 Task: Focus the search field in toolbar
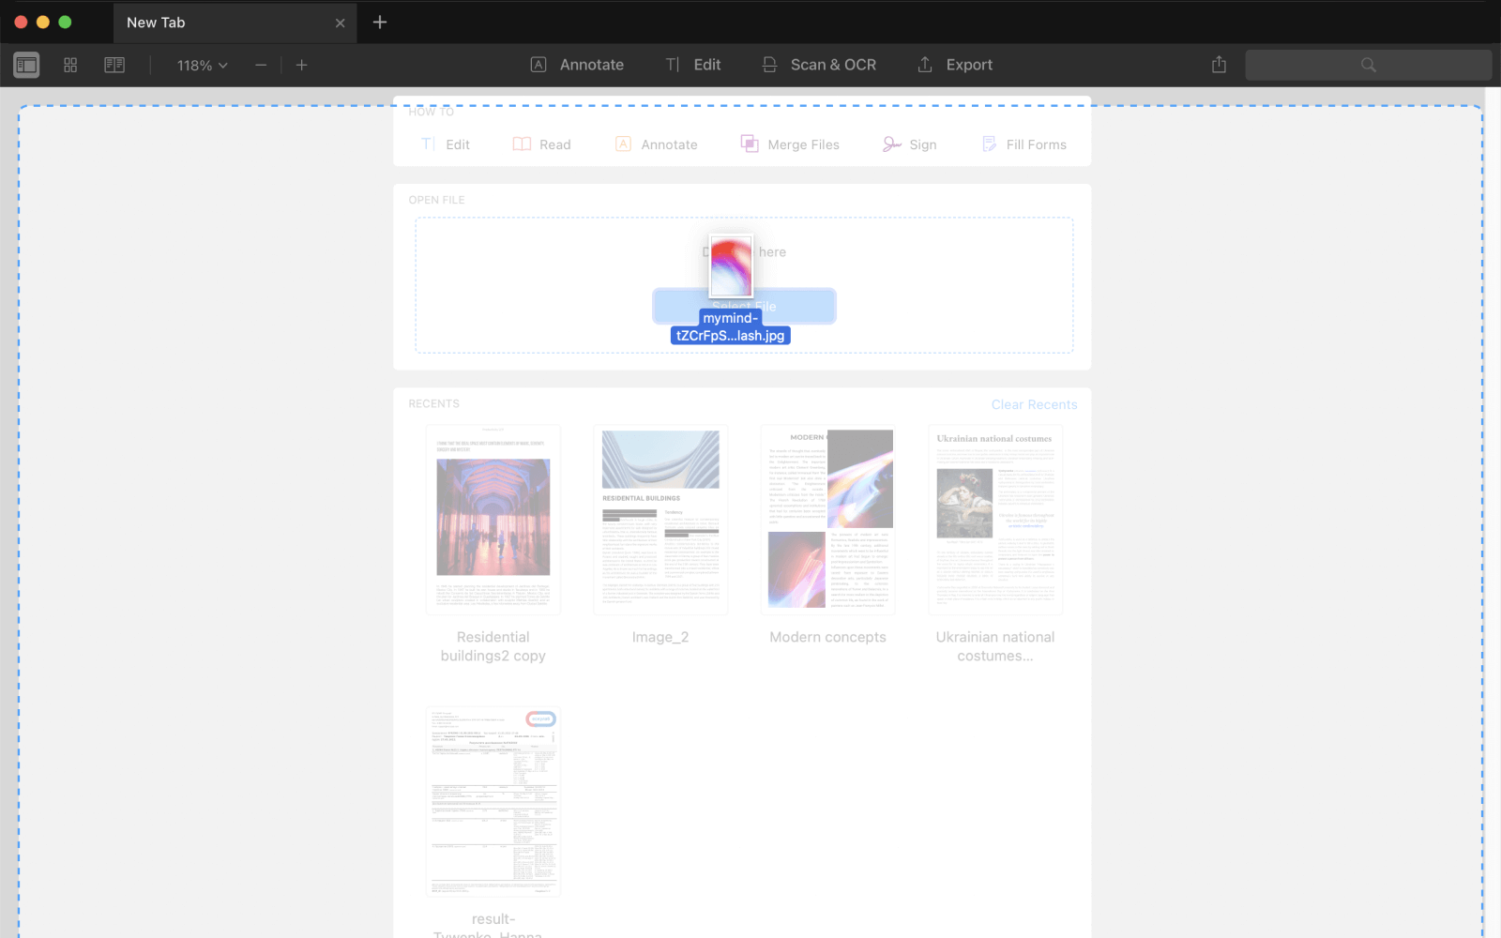tap(1368, 65)
